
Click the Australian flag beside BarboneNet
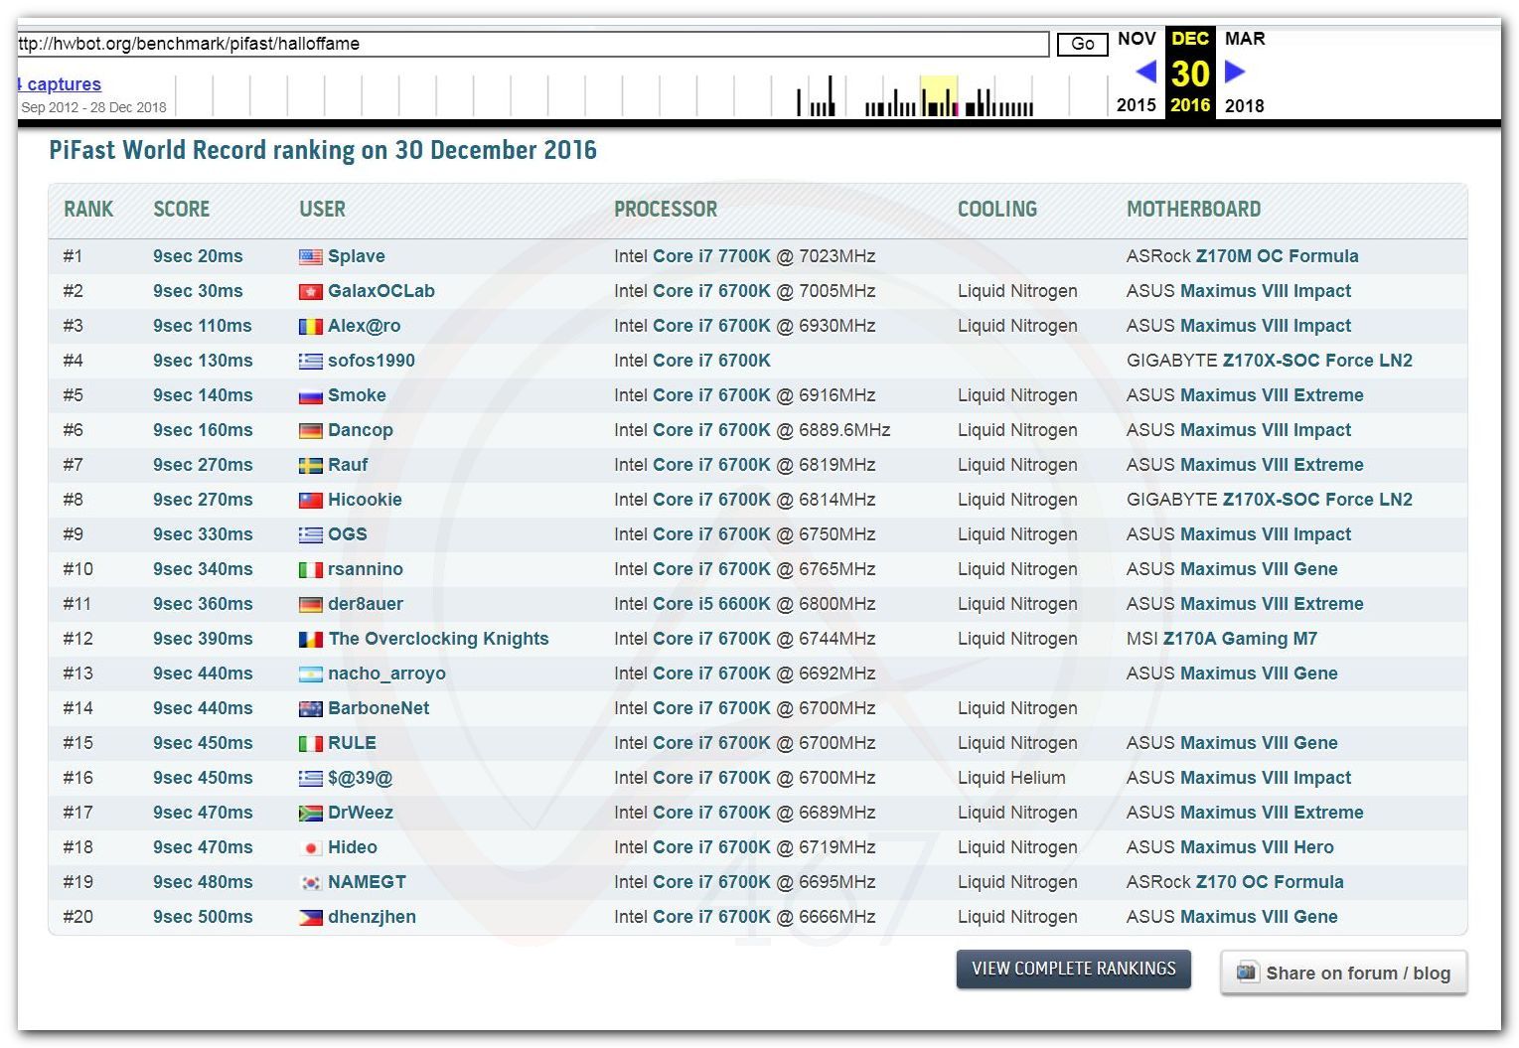(310, 708)
